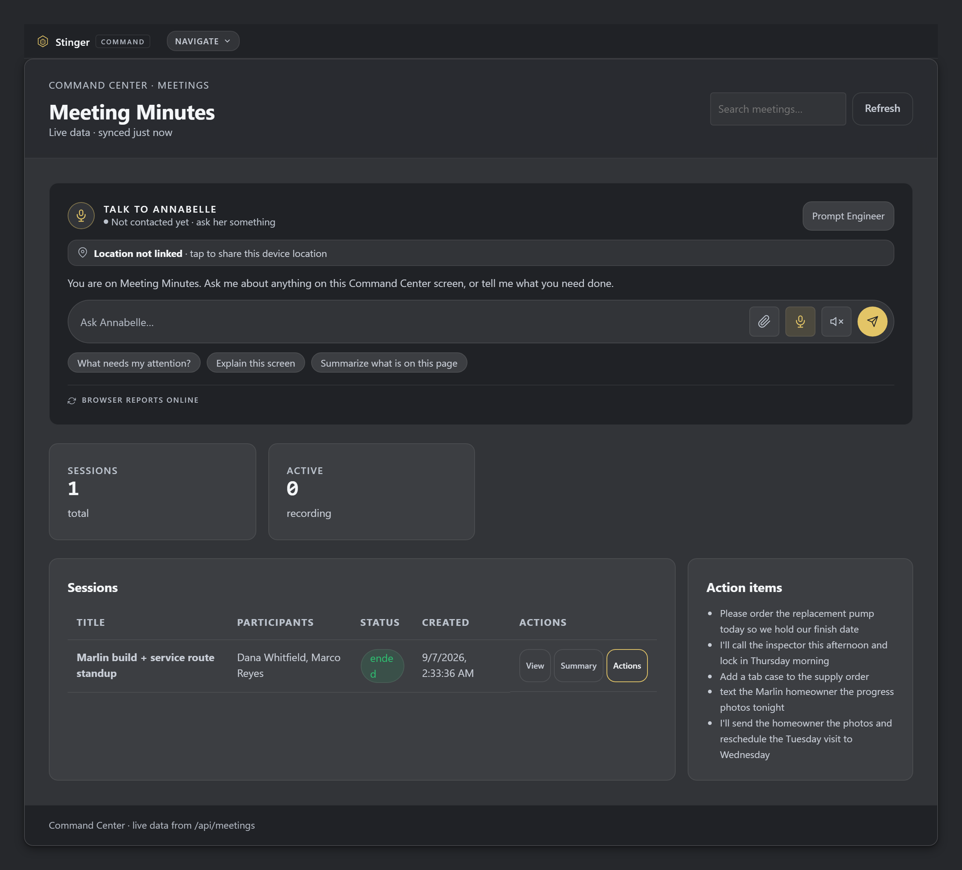962x870 pixels.
Task: Choose the 'Explain this screen' suggestion
Action: [255, 363]
